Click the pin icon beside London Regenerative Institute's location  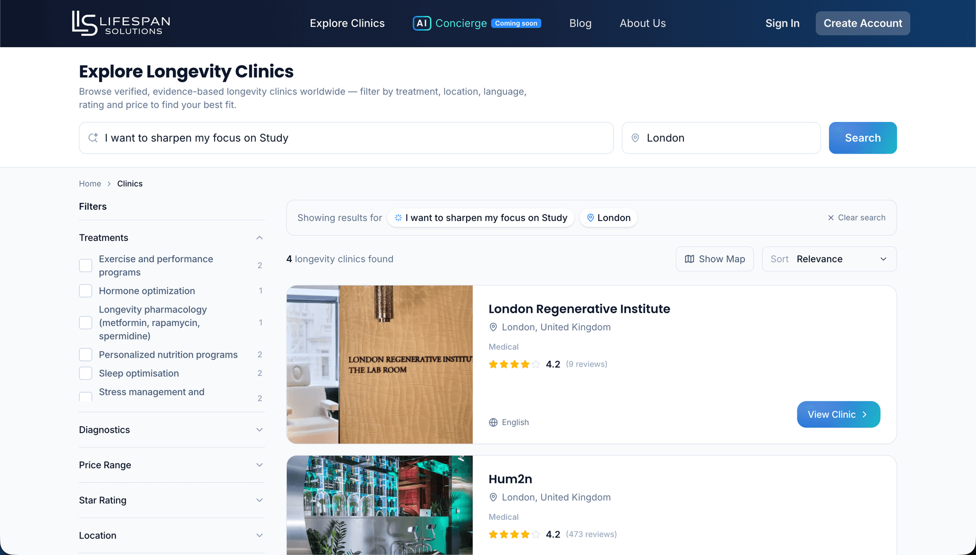click(x=493, y=327)
